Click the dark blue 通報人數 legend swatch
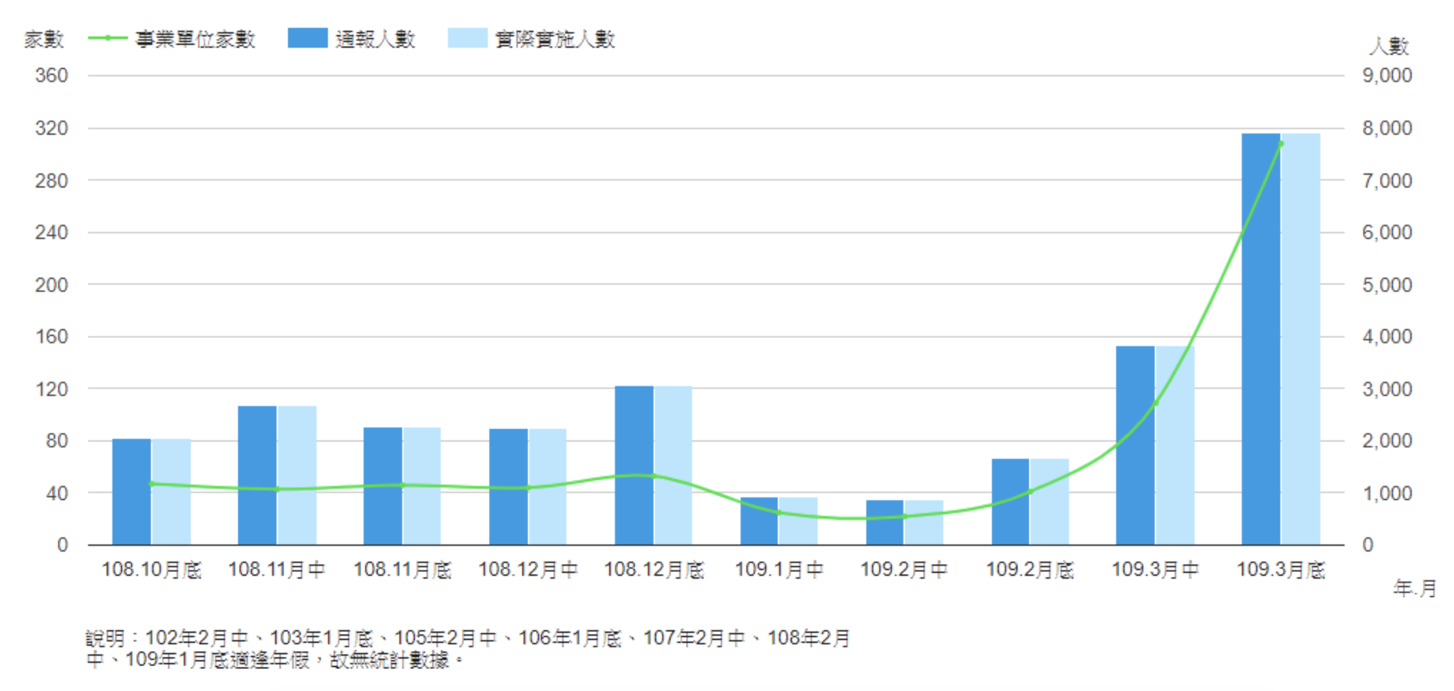The width and height of the screenshot is (1454, 691). pos(307,38)
